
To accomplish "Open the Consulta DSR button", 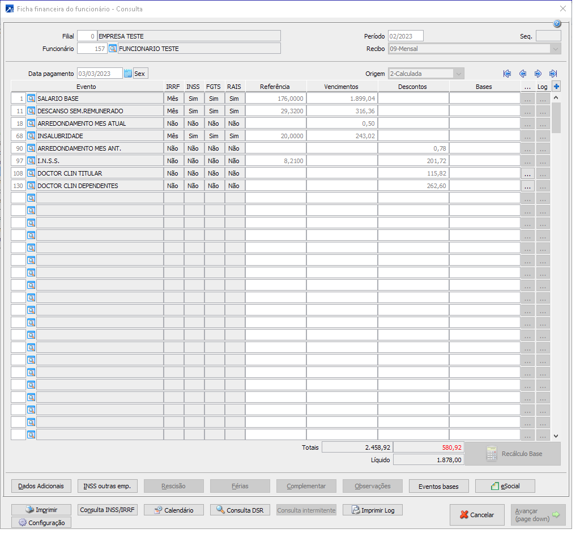I will (240, 510).
